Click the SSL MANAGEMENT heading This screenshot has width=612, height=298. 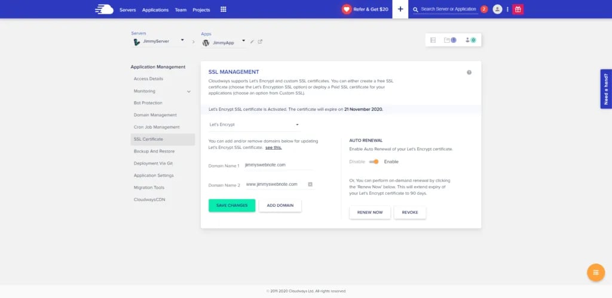234,72
